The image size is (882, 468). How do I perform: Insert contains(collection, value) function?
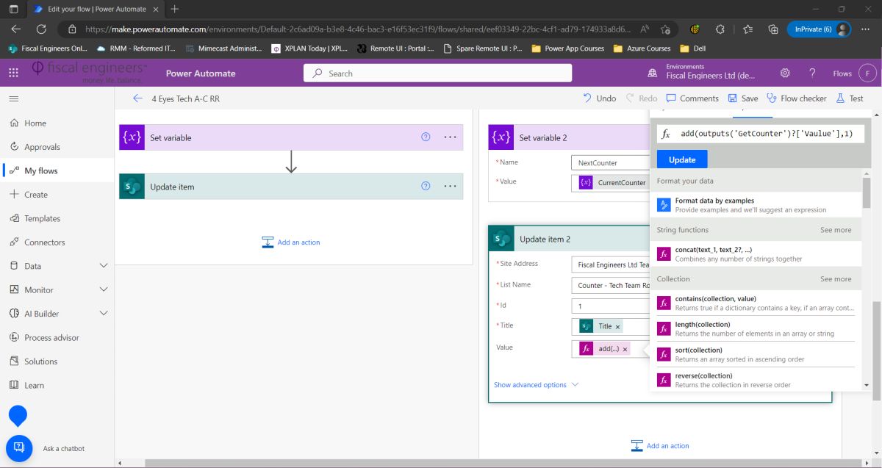pyautogui.click(x=756, y=303)
